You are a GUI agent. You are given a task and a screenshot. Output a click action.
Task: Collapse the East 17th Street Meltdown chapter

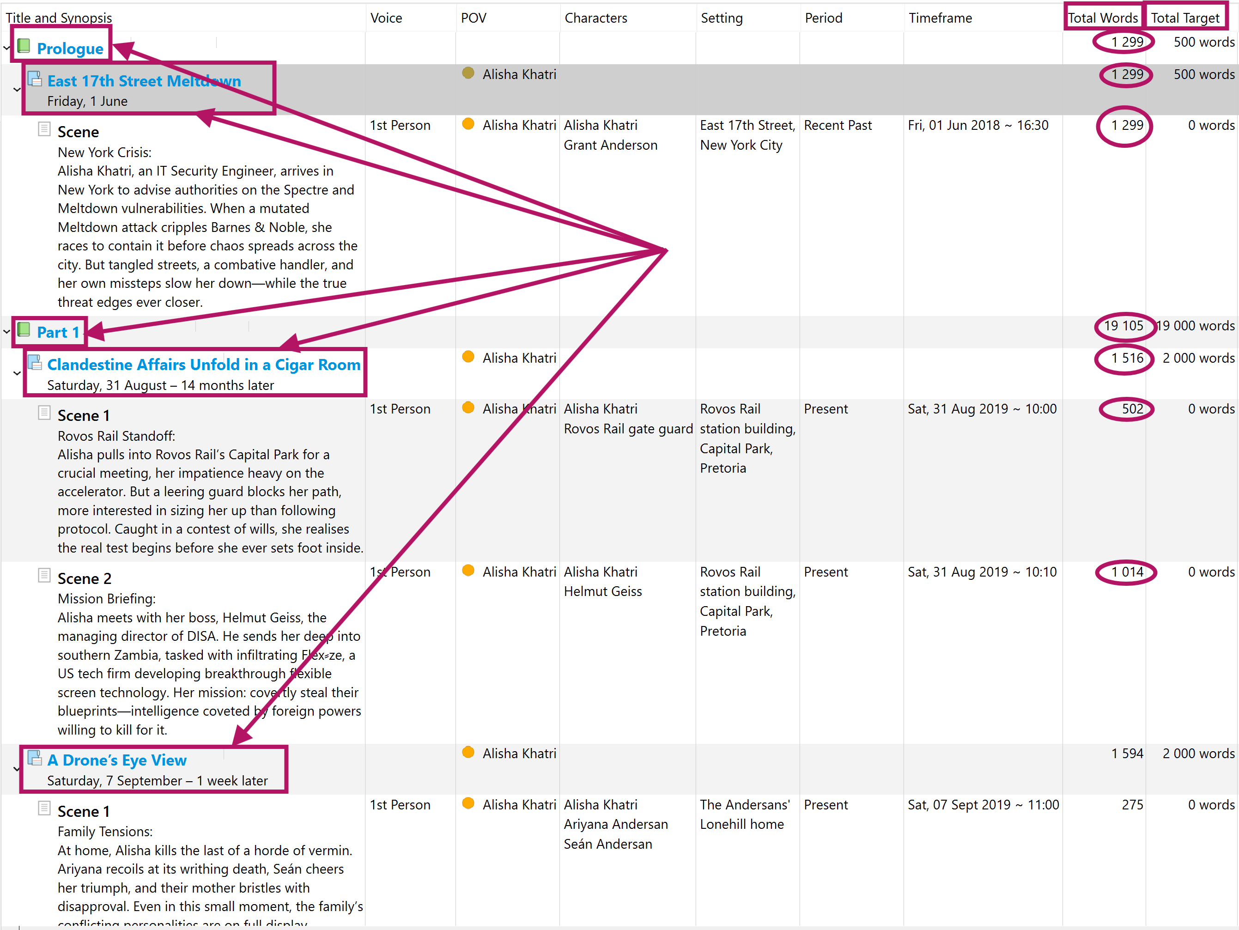[x=17, y=89]
